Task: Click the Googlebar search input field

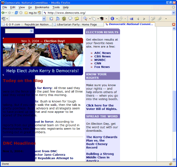Action: [26, 18]
